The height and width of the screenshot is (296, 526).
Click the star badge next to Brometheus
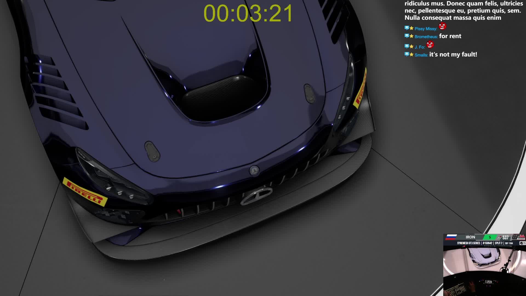pyautogui.click(x=411, y=36)
